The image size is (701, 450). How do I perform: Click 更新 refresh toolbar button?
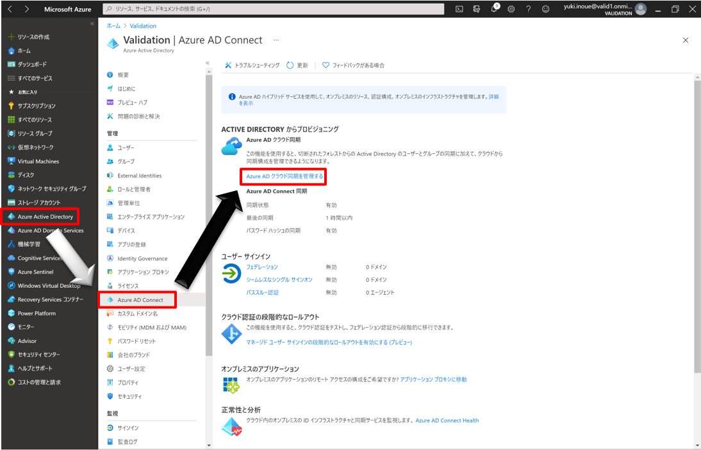(x=297, y=65)
